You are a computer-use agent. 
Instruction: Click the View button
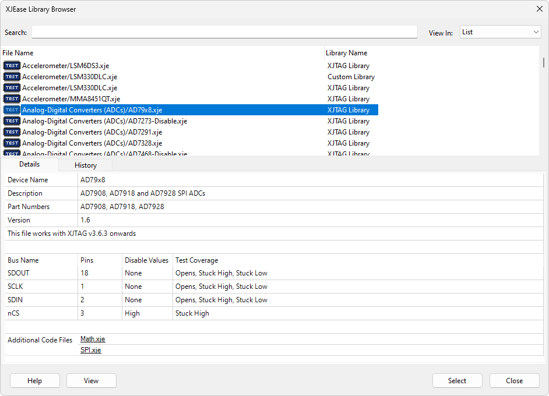pos(91,381)
